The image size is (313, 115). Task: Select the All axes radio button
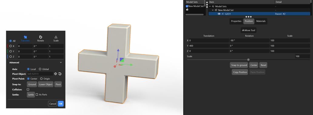(x=11, y=41)
